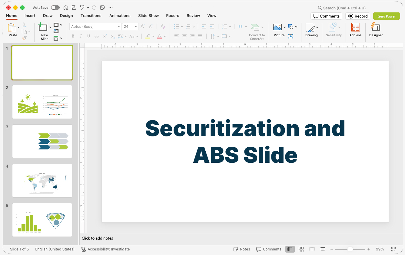This screenshot has width=405, height=255.
Task: Click the Align Left icon
Action: point(177,36)
